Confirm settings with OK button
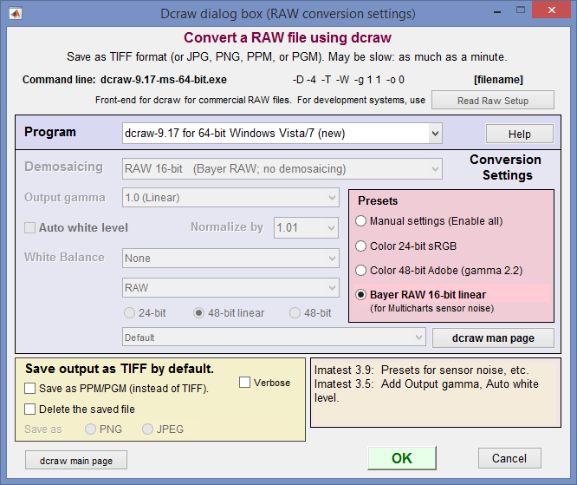 [402, 458]
